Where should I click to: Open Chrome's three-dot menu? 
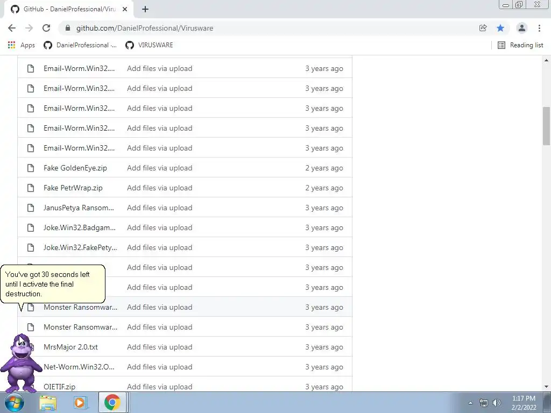539,28
